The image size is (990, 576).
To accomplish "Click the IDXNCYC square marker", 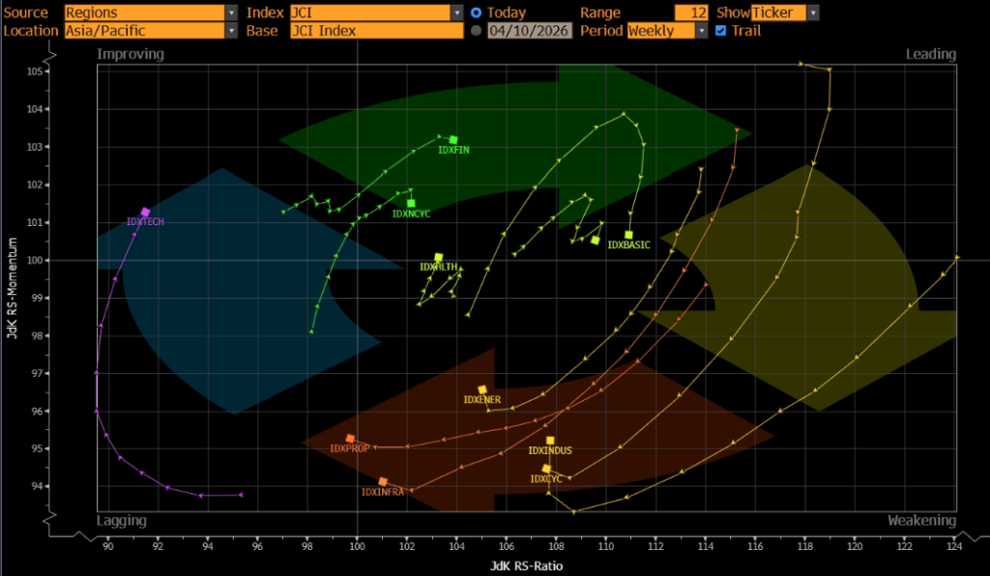I will tap(411, 203).
